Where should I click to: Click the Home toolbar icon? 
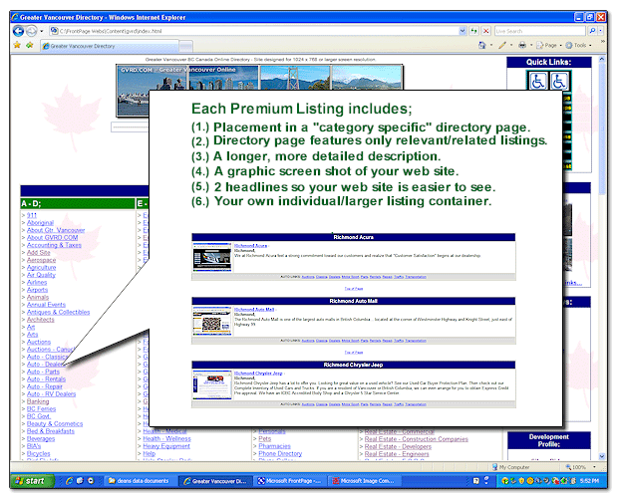click(x=483, y=46)
